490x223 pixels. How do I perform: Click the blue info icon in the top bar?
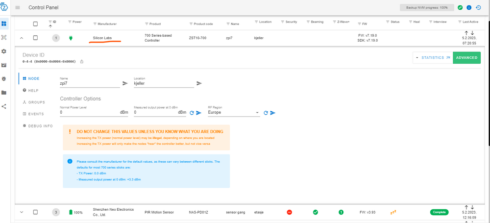[469, 8]
